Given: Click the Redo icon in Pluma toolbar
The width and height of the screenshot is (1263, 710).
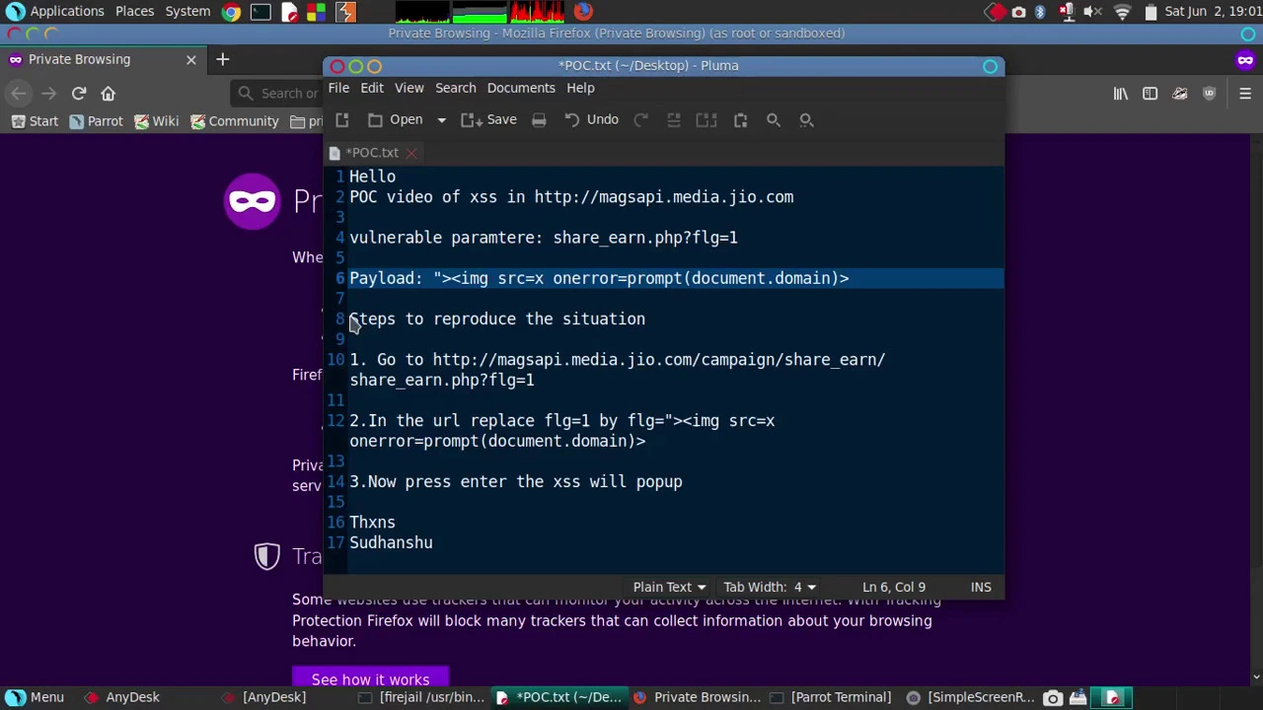Looking at the screenshot, I should pos(641,120).
